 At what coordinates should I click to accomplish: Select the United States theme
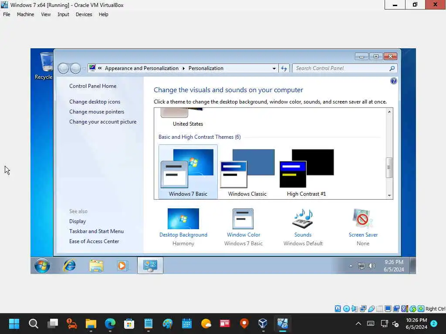(x=188, y=118)
